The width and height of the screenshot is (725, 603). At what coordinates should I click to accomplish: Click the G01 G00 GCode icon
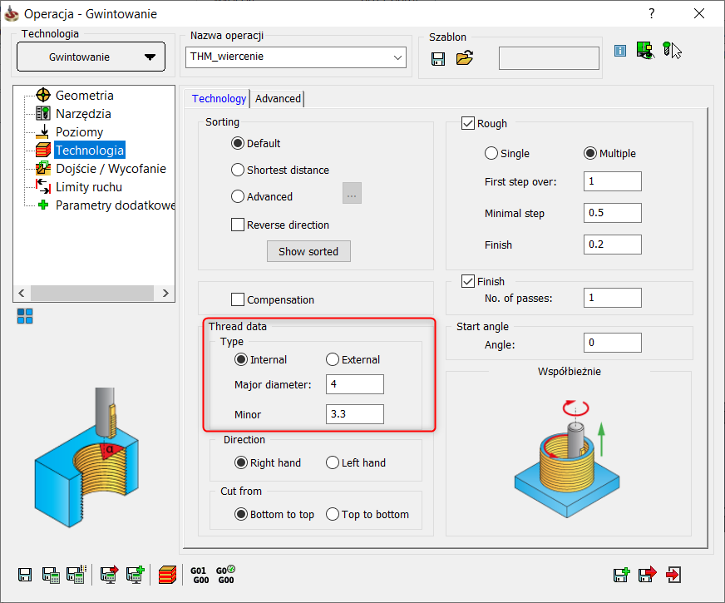pyautogui.click(x=200, y=576)
